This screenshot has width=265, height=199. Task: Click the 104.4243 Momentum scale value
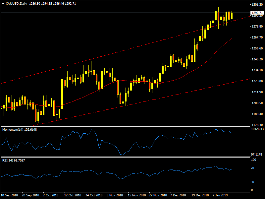(x=257, y=128)
